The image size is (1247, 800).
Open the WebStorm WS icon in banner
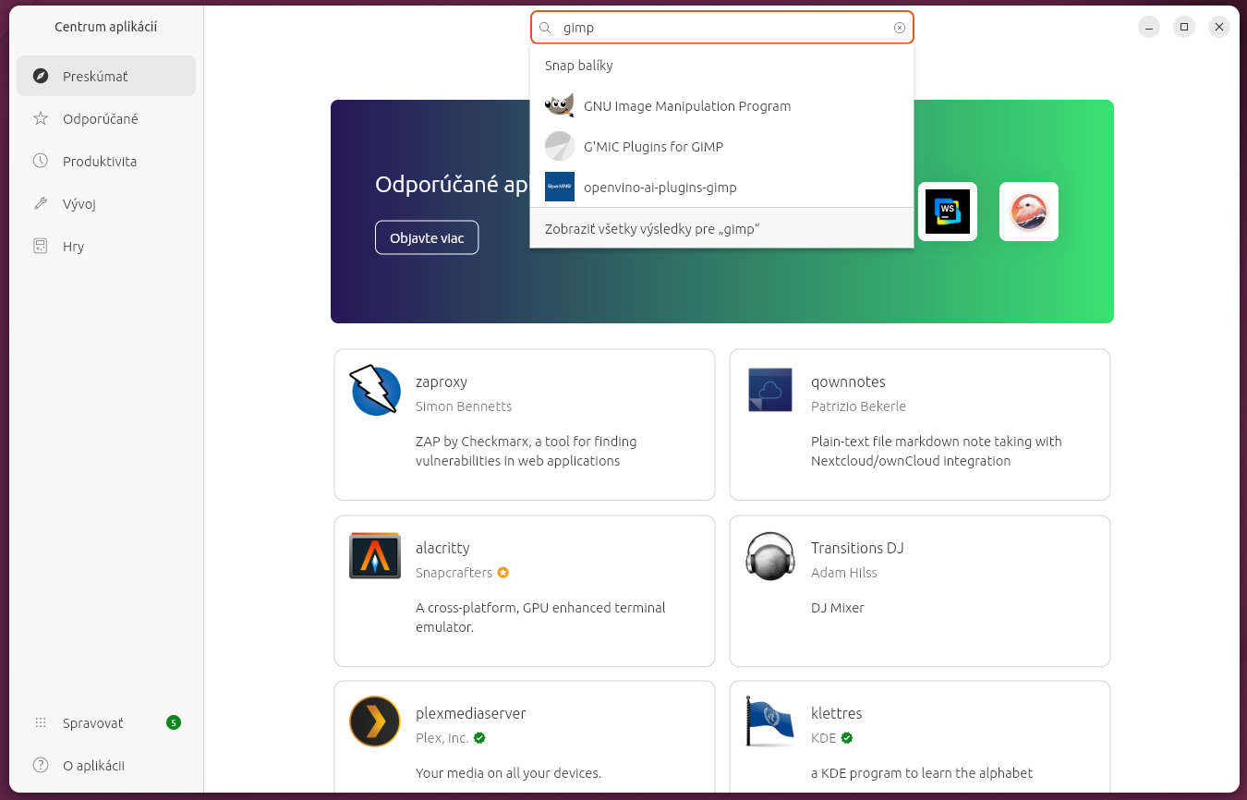(948, 212)
